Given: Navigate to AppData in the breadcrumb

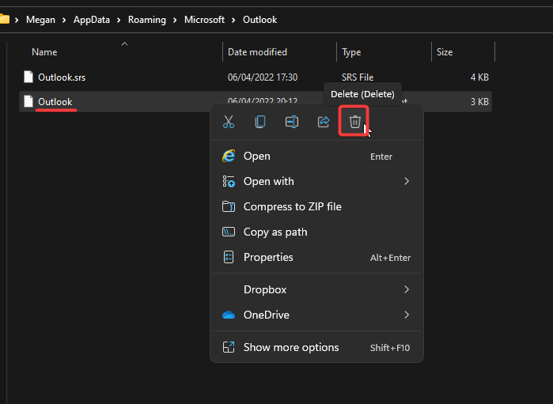Looking at the screenshot, I should 92,20.
